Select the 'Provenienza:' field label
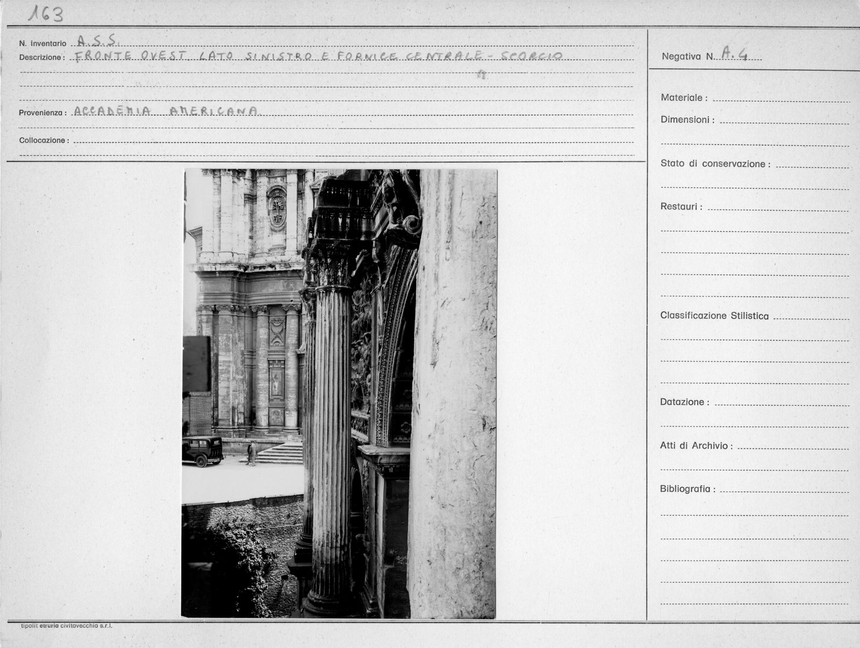 43,113
